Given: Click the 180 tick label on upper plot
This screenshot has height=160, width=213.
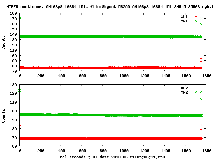Looking at the screenshot, I should 13,13.
